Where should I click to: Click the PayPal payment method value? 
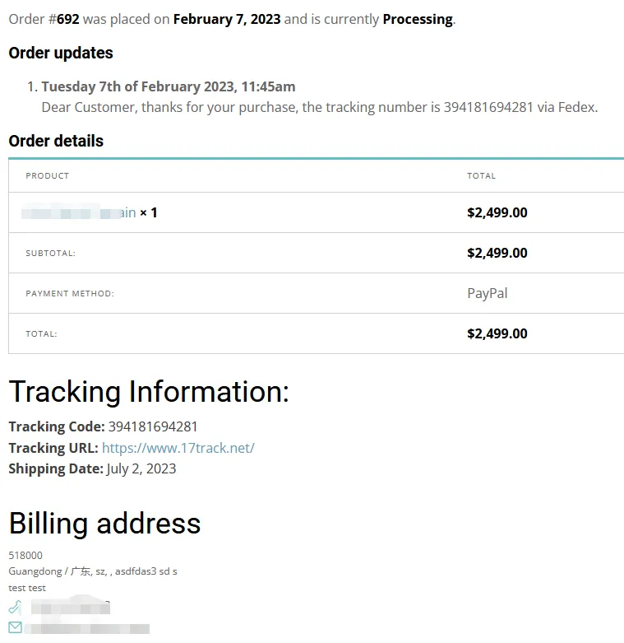pos(487,293)
